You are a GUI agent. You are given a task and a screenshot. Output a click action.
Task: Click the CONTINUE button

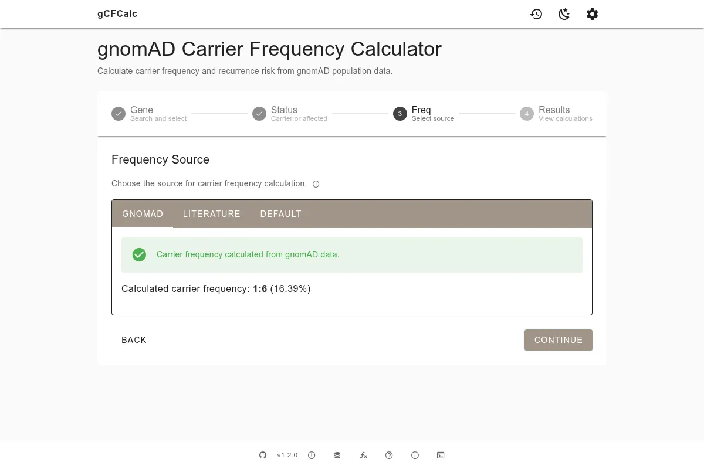point(558,340)
